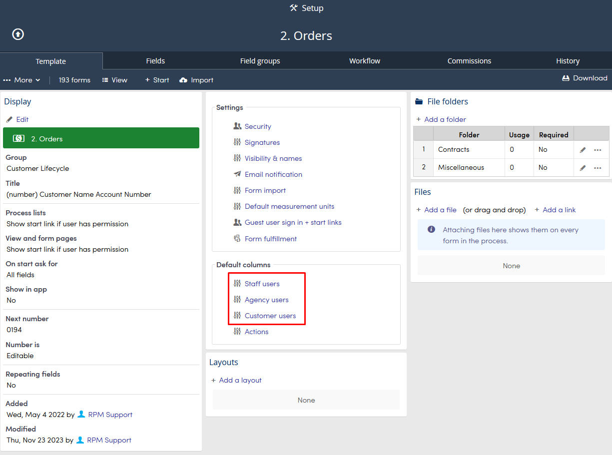This screenshot has height=455, width=612.
Task: Click the sliders icon beside Visibility & names
Action: 237,158
